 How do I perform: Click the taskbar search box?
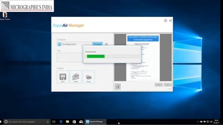(x=27, y=122)
